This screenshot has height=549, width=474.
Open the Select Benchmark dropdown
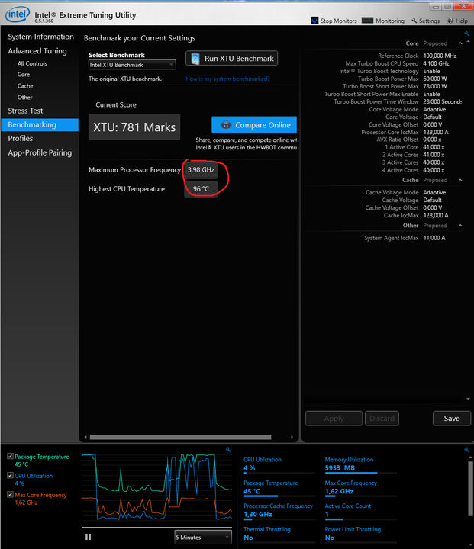click(x=132, y=65)
